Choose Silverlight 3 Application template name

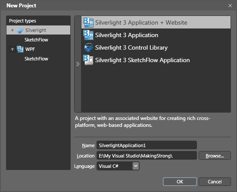127,35
